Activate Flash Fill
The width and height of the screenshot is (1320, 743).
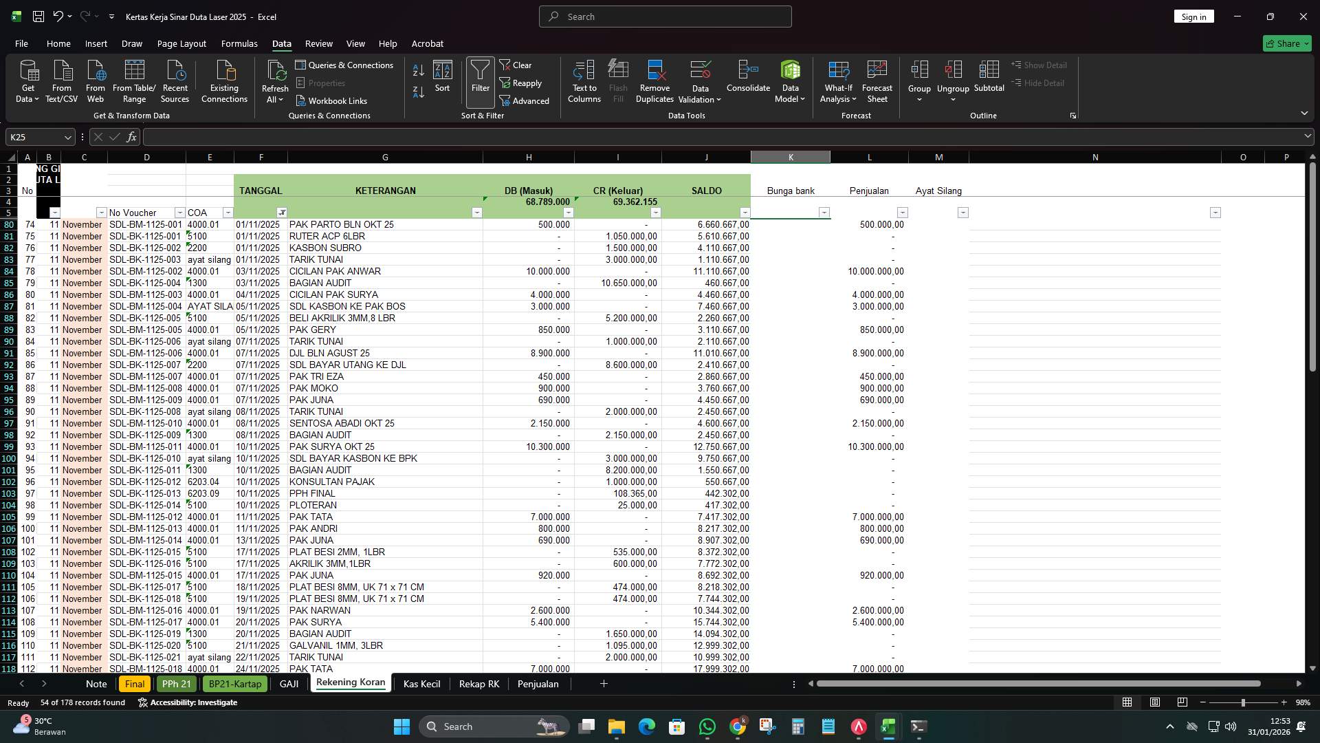[x=617, y=79]
